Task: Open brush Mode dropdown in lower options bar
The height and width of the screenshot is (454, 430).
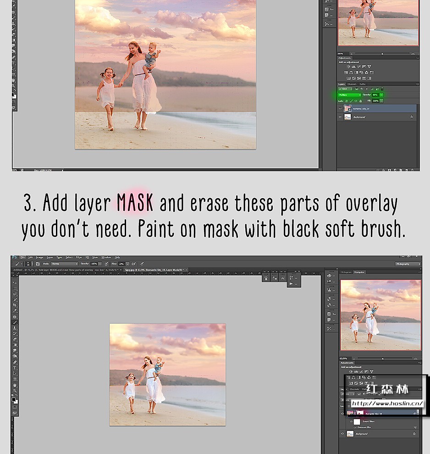Action: click(x=65, y=264)
